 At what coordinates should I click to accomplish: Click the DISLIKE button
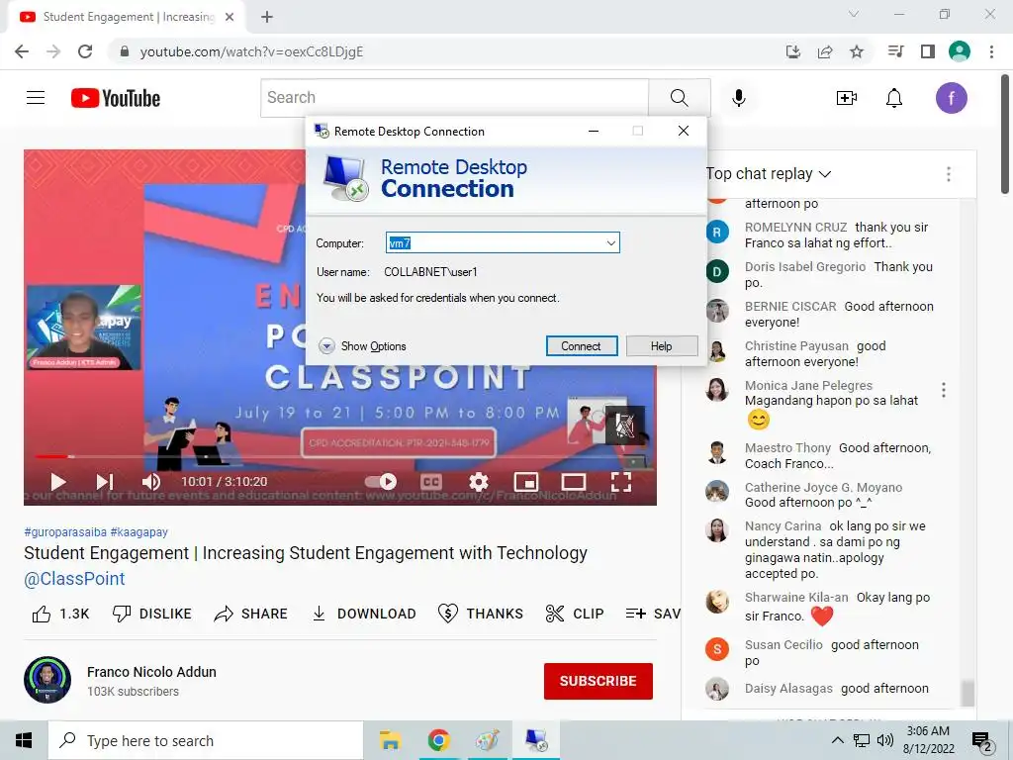point(151,614)
